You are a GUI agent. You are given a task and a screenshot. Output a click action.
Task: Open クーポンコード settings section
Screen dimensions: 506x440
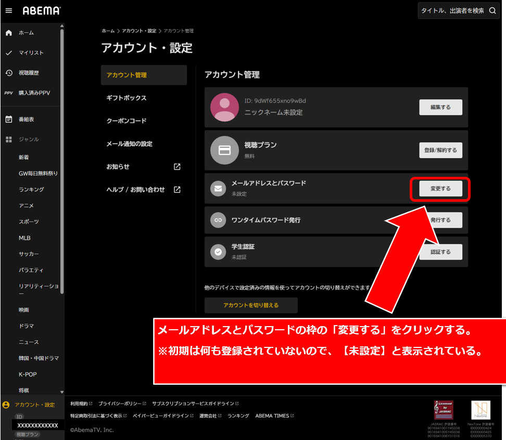tap(126, 121)
